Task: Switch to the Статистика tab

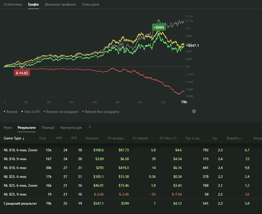Action: pyautogui.click(x=13, y=4)
